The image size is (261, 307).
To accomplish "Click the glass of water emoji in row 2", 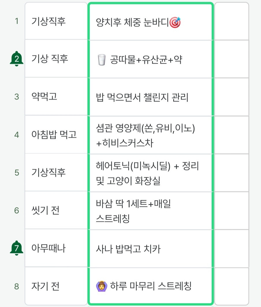I will coord(102,59).
